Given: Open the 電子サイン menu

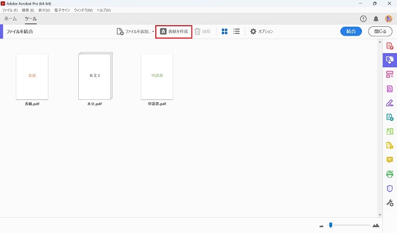Looking at the screenshot, I should pos(62,10).
